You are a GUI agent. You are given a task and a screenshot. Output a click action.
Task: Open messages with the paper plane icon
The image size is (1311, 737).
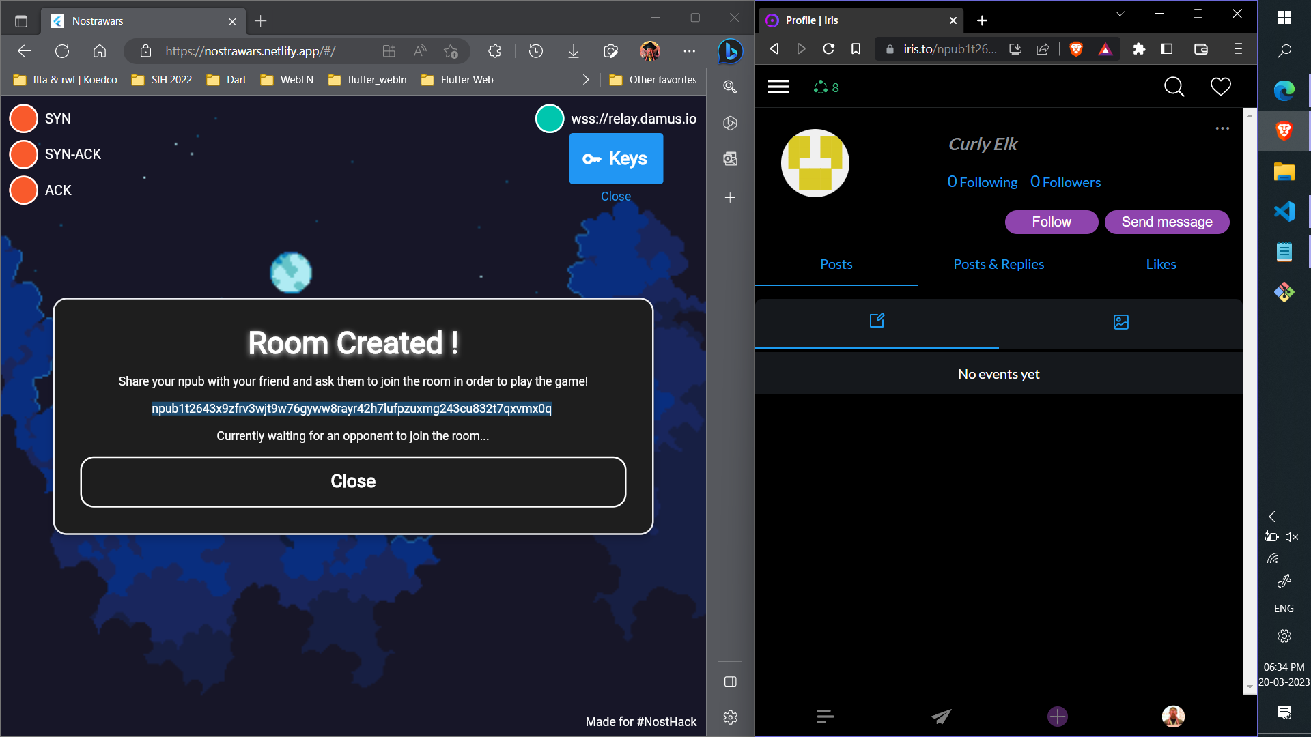click(x=941, y=716)
